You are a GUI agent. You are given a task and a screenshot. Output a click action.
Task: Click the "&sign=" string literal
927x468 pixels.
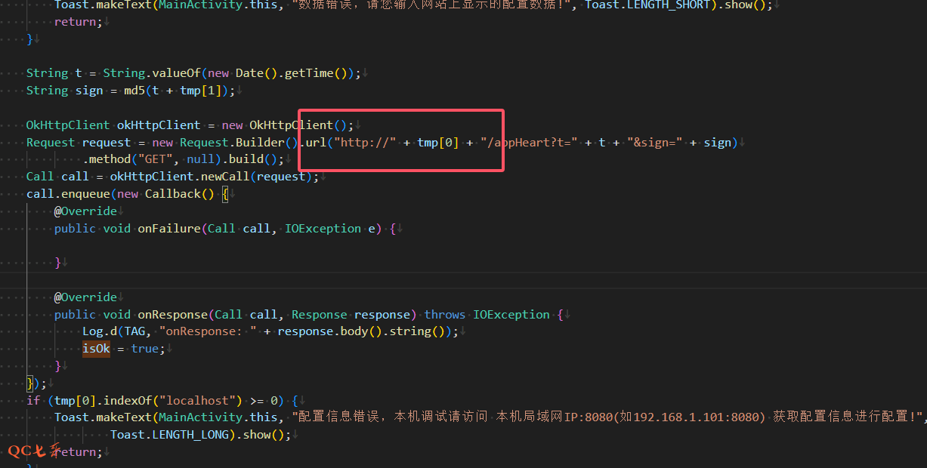click(654, 143)
